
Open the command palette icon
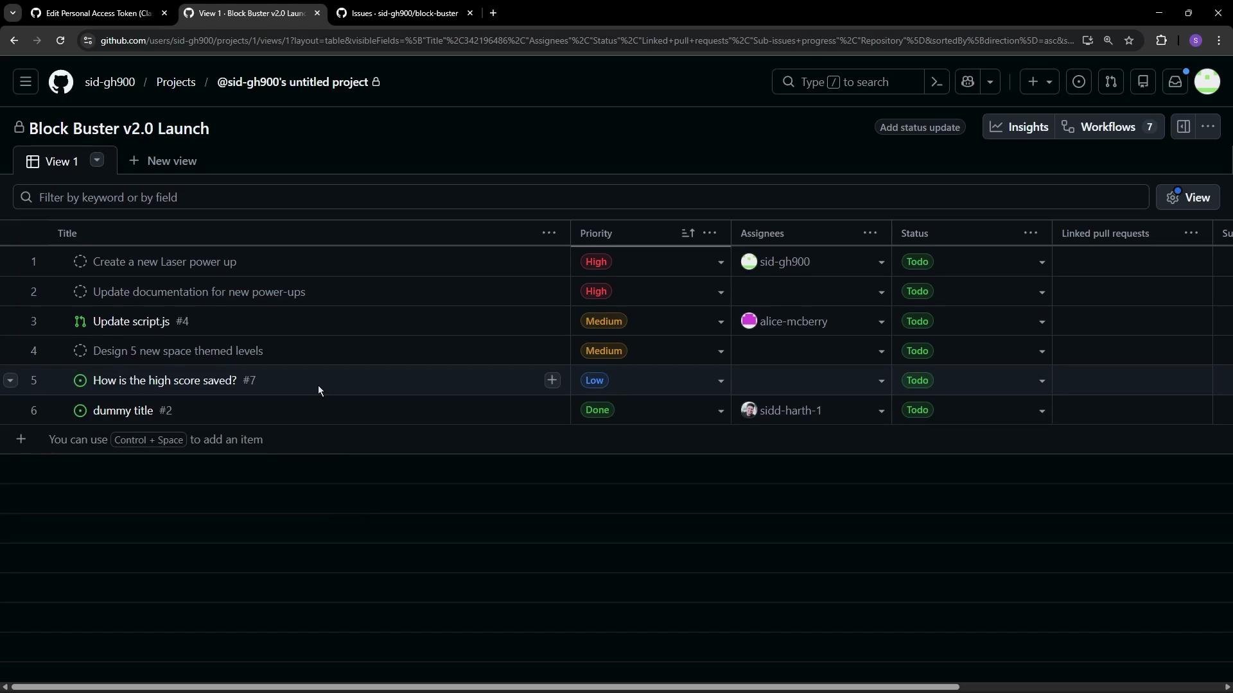[x=937, y=82]
